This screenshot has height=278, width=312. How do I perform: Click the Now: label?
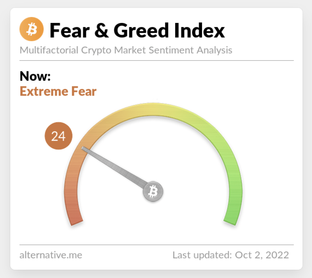[x=35, y=76]
